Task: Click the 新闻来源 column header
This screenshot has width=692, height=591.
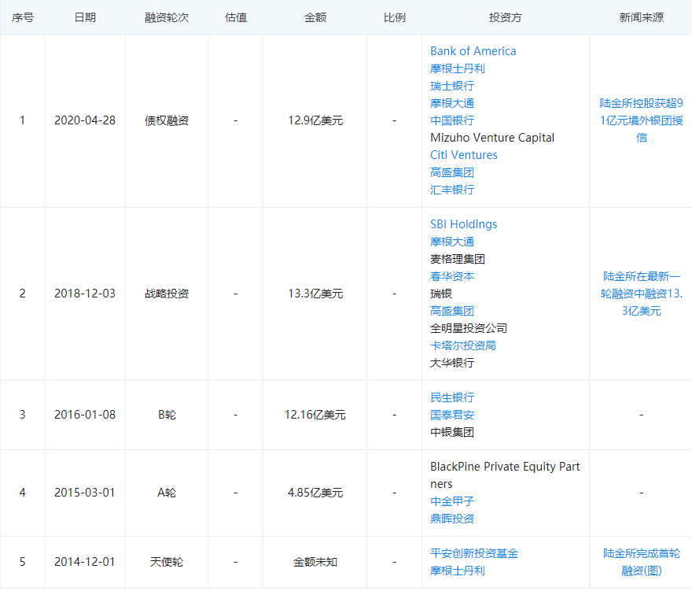Action: (641, 17)
